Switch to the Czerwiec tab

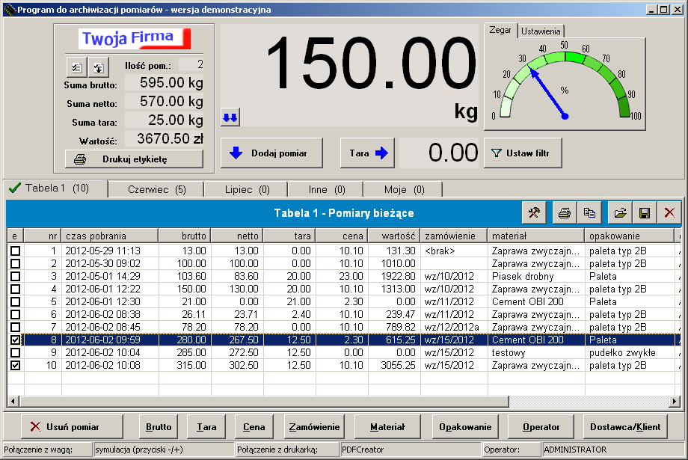(x=156, y=189)
